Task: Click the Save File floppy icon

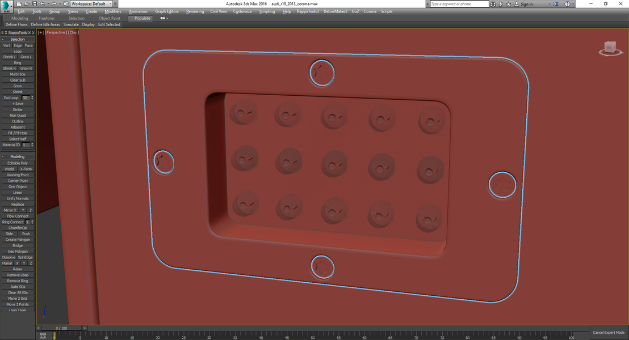Action: pyautogui.click(x=35, y=3)
